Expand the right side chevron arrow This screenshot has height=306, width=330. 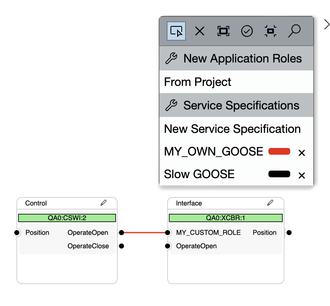327,25
